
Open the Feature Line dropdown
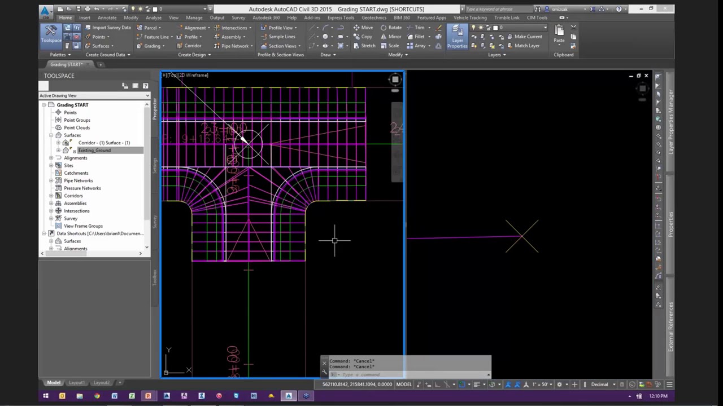pyautogui.click(x=154, y=37)
